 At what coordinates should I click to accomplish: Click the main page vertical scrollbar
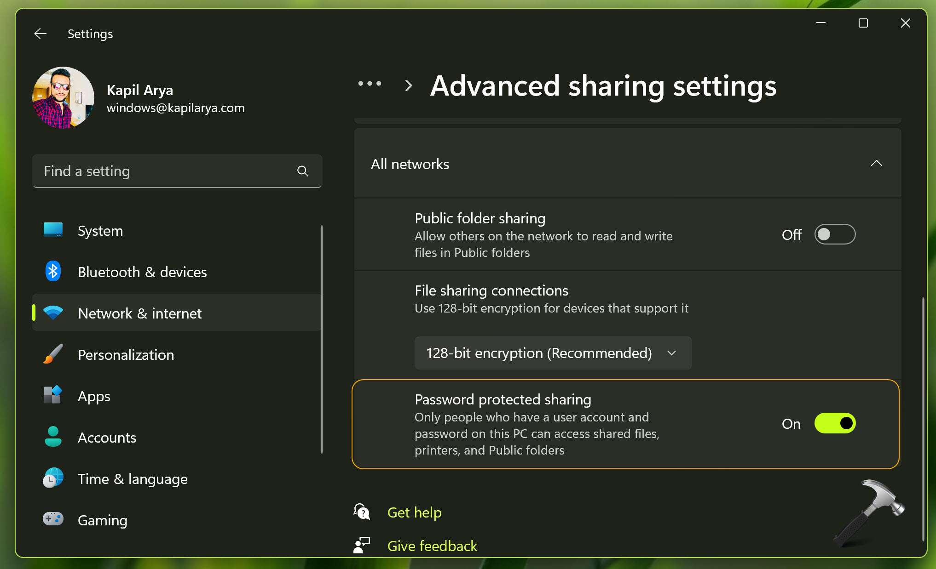923,418
